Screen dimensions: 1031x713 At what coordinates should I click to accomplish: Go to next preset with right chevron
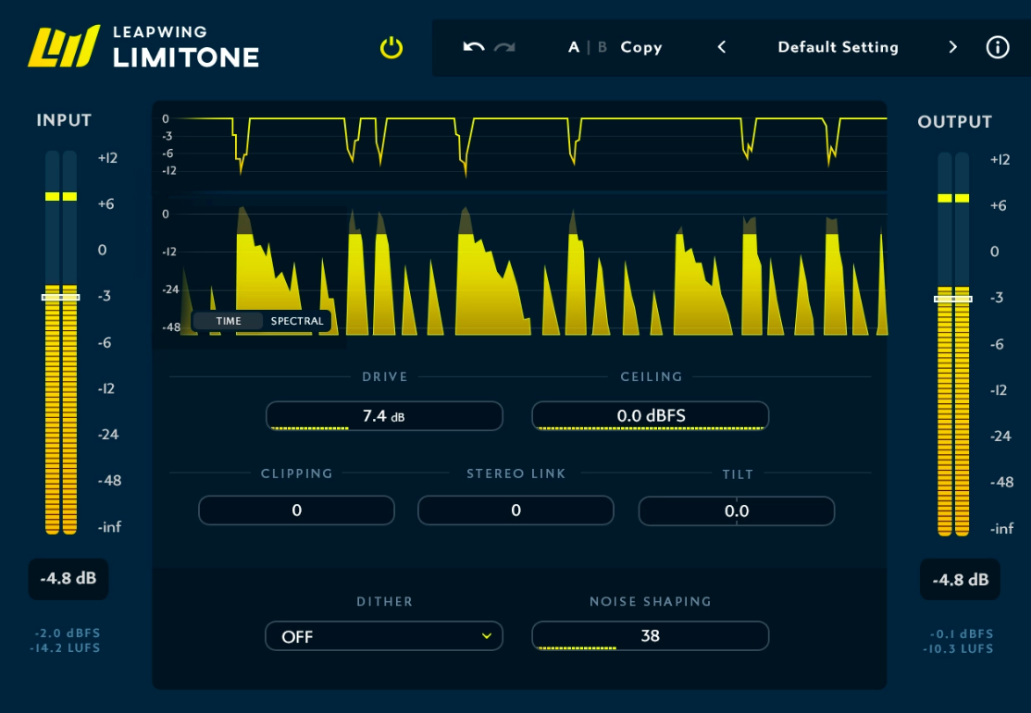coord(952,47)
